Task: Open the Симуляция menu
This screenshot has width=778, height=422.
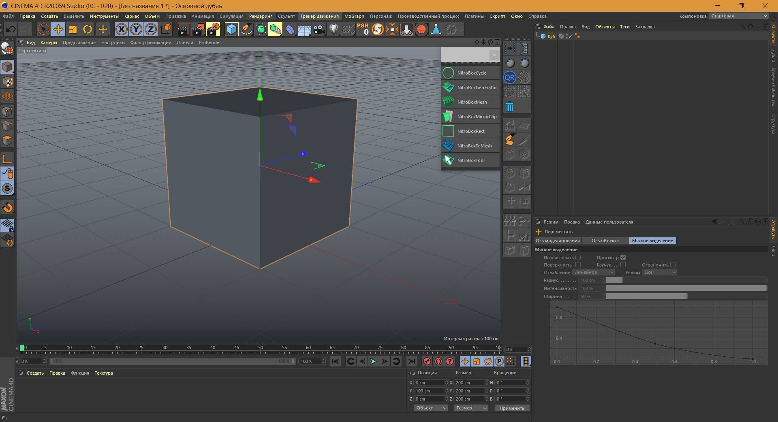Action: [x=231, y=16]
